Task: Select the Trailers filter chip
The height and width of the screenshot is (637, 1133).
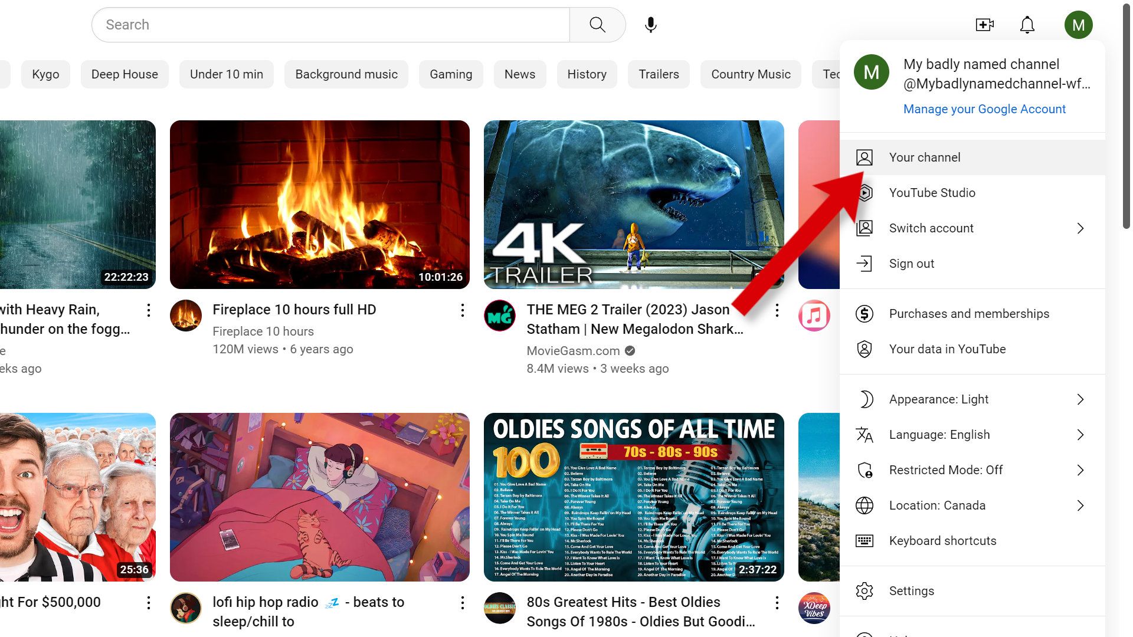Action: point(659,74)
